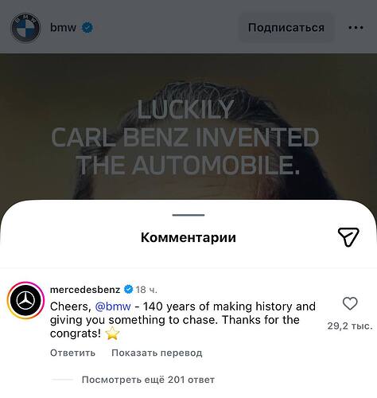Image resolution: width=377 pixels, height=398 pixels.
Task: Show translation via Показать перевод
Action: coord(157,353)
